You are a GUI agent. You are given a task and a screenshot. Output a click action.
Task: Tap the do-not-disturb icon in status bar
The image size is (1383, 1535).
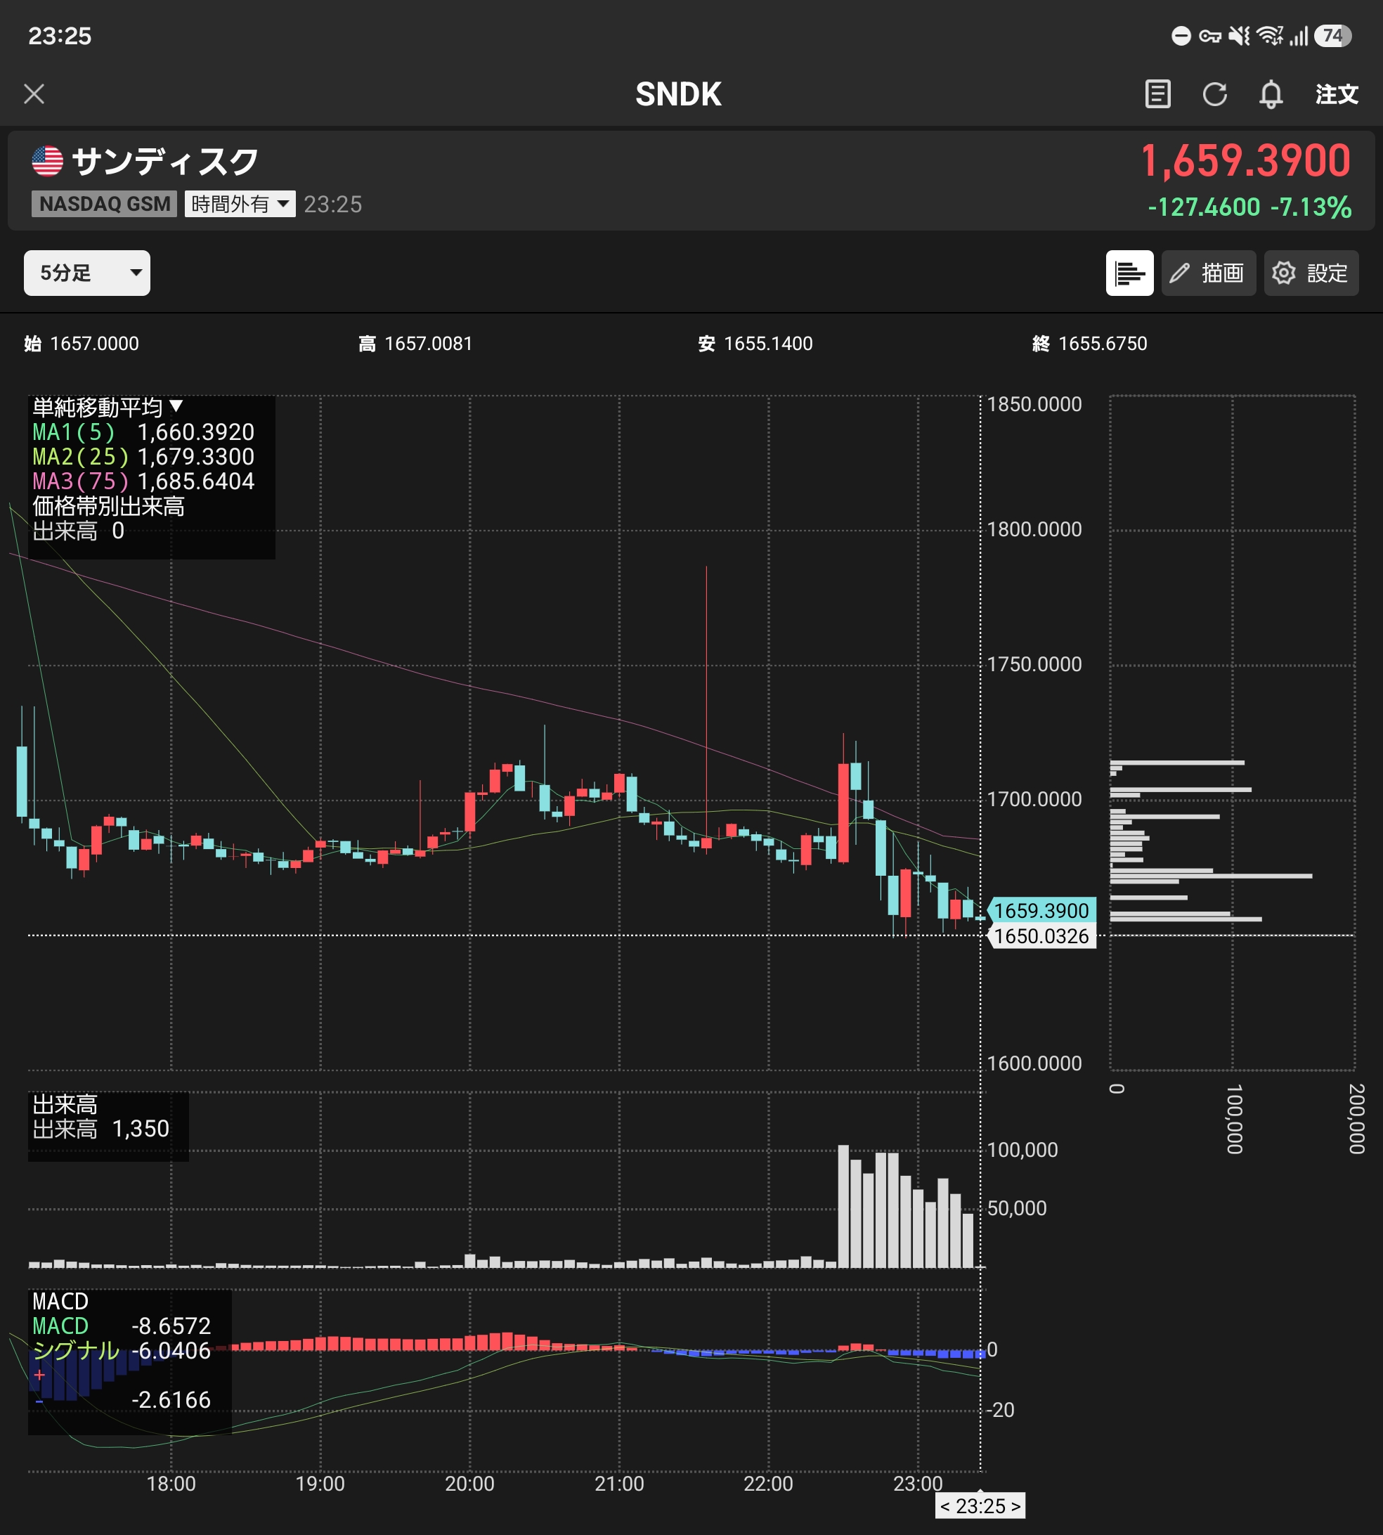(x=1181, y=36)
